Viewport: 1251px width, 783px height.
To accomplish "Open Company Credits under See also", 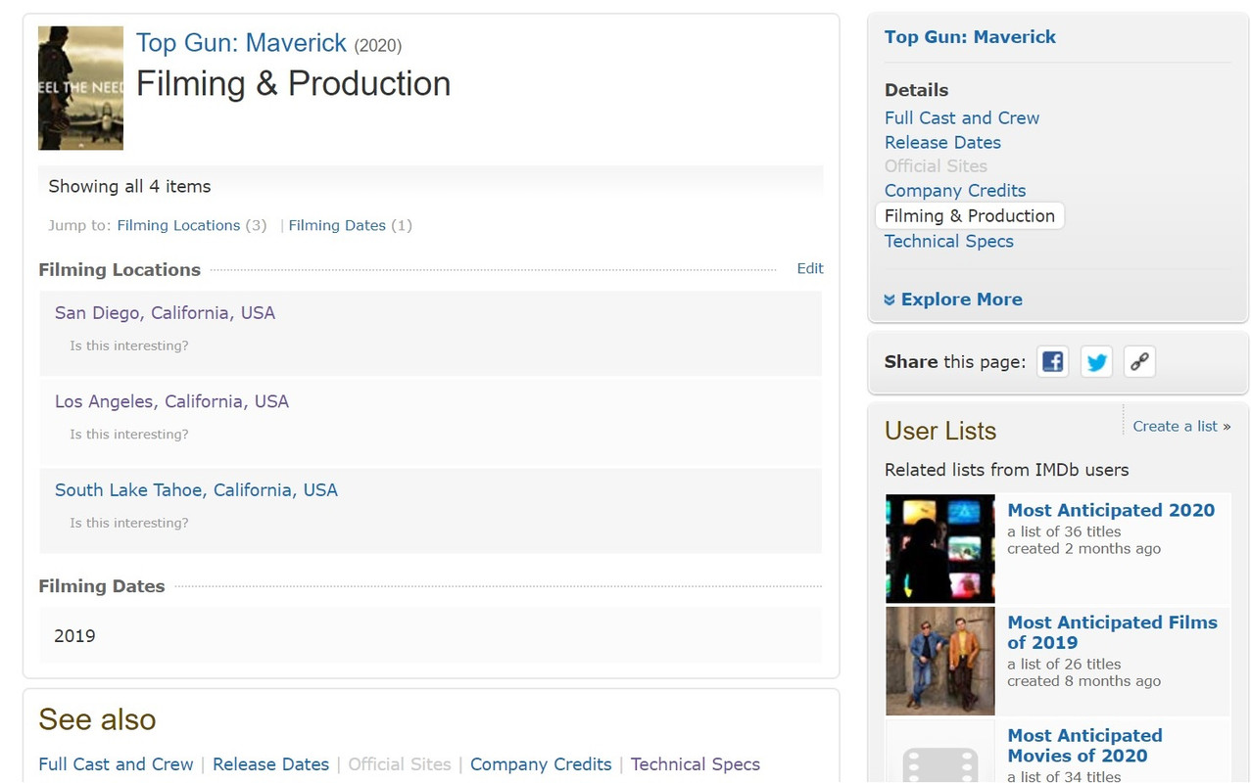I will coord(541,764).
